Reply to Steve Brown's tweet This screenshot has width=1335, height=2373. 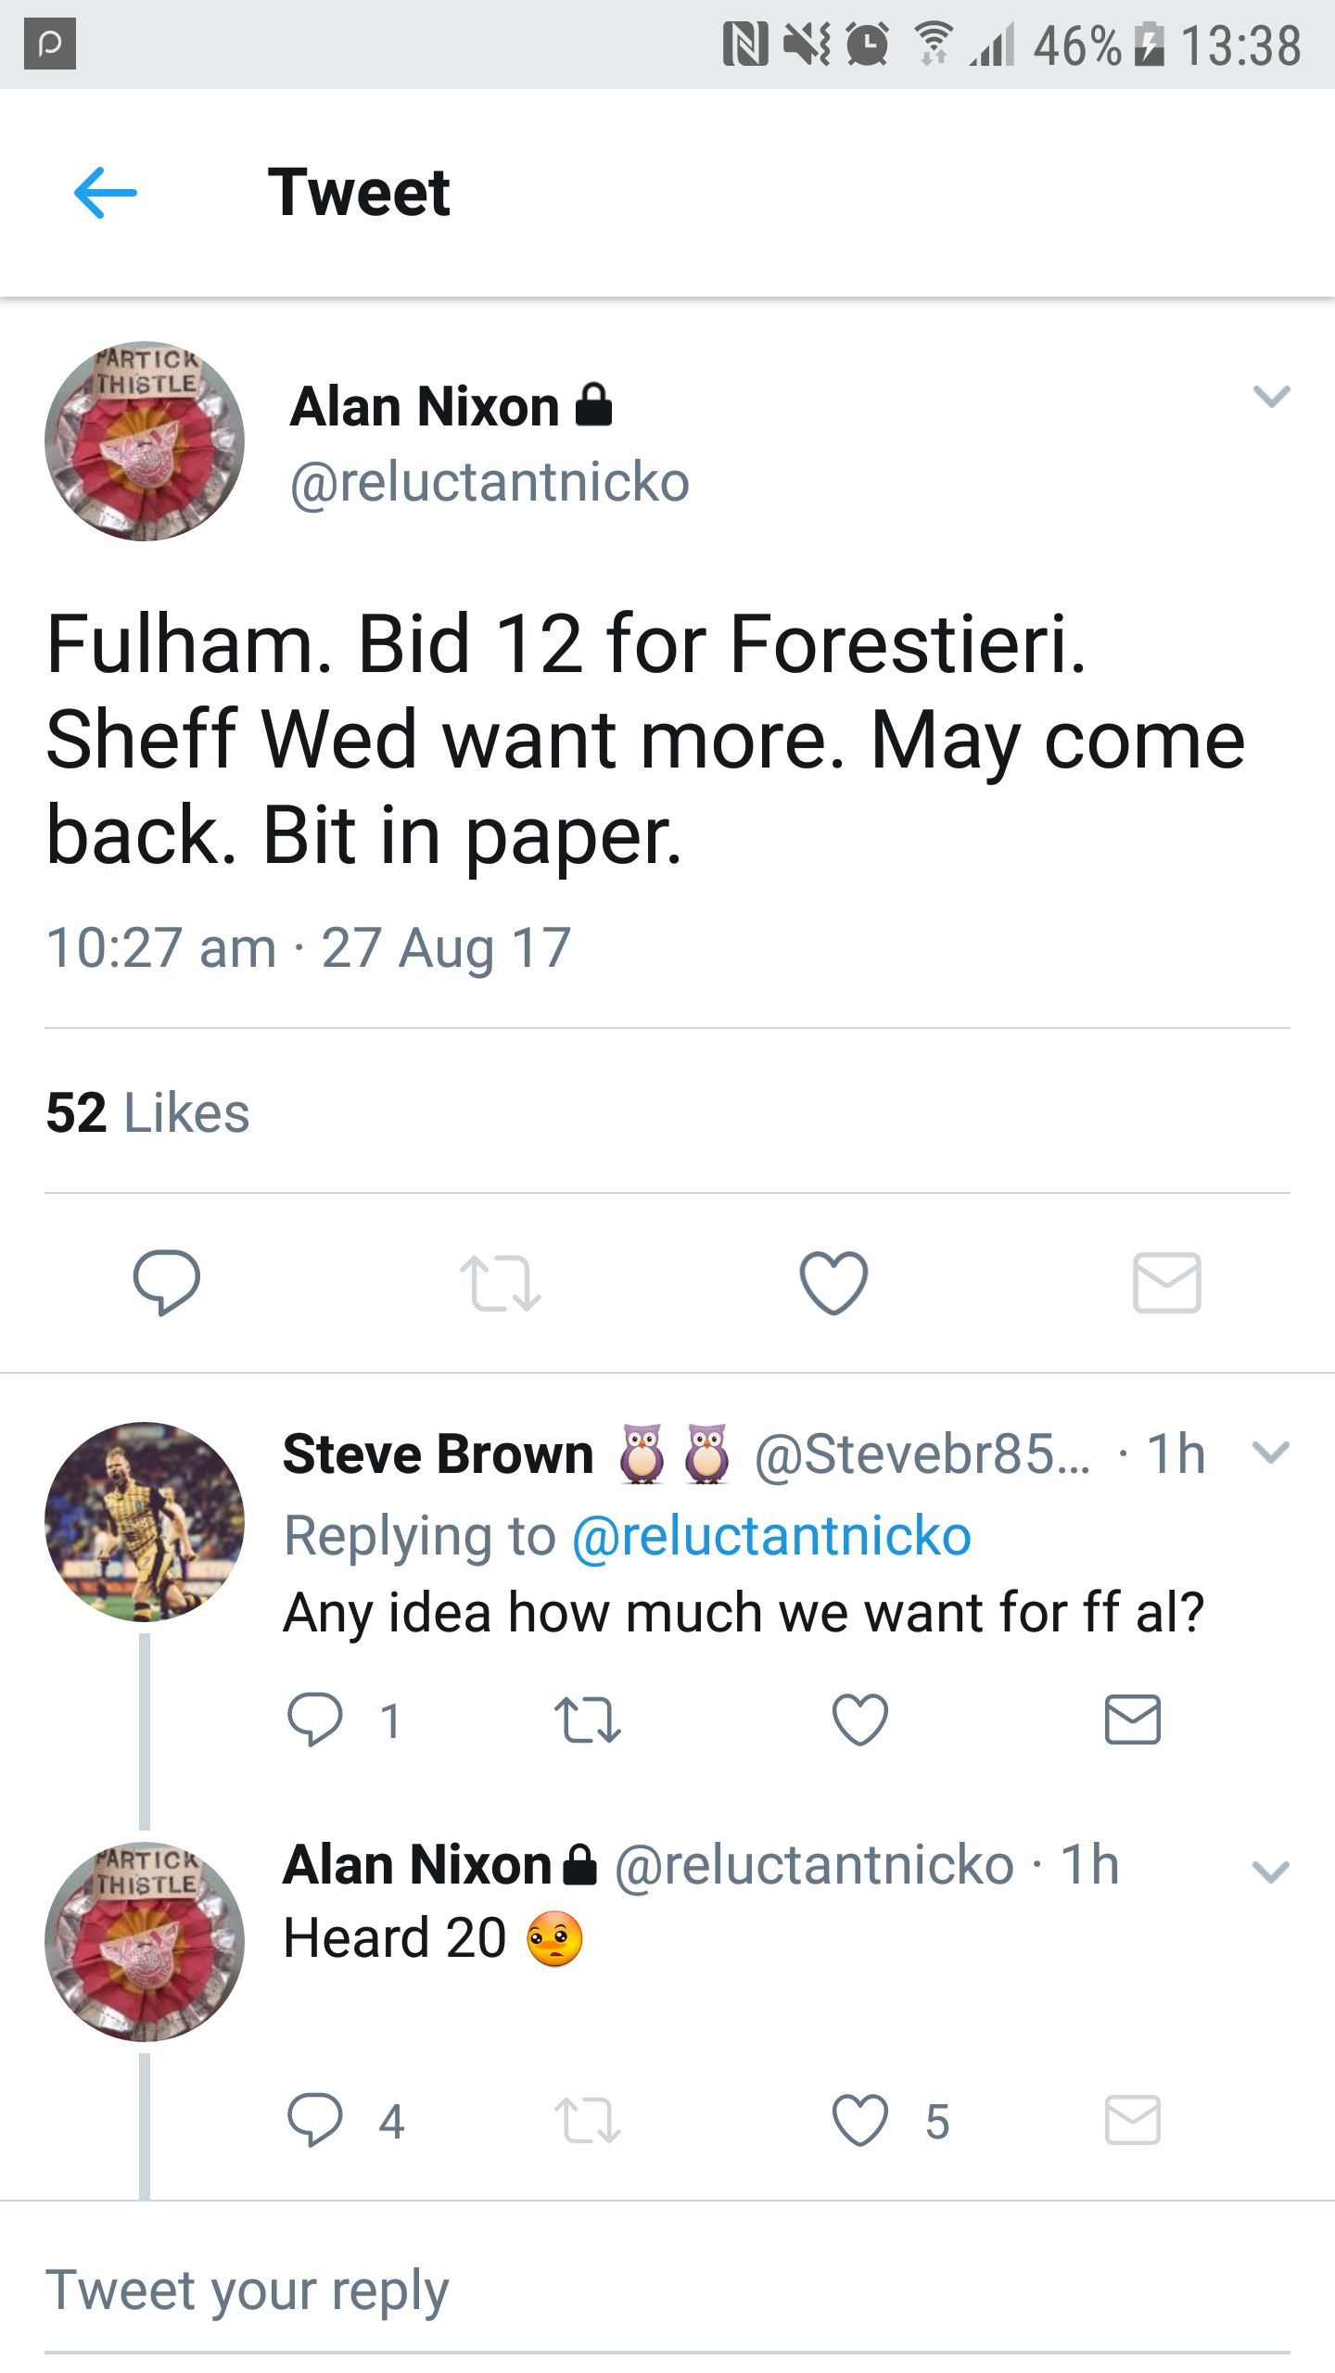tap(315, 1719)
